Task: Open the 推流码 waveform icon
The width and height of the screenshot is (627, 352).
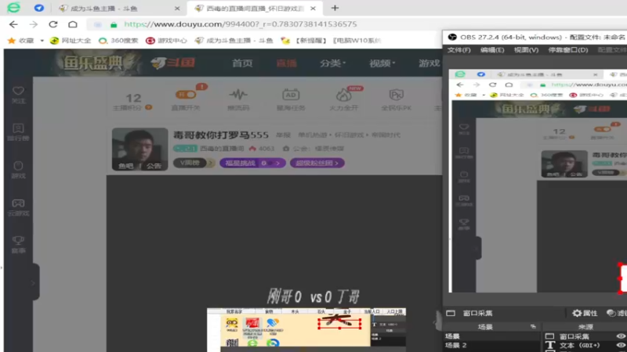Action: pyautogui.click(x=238, y=95)
